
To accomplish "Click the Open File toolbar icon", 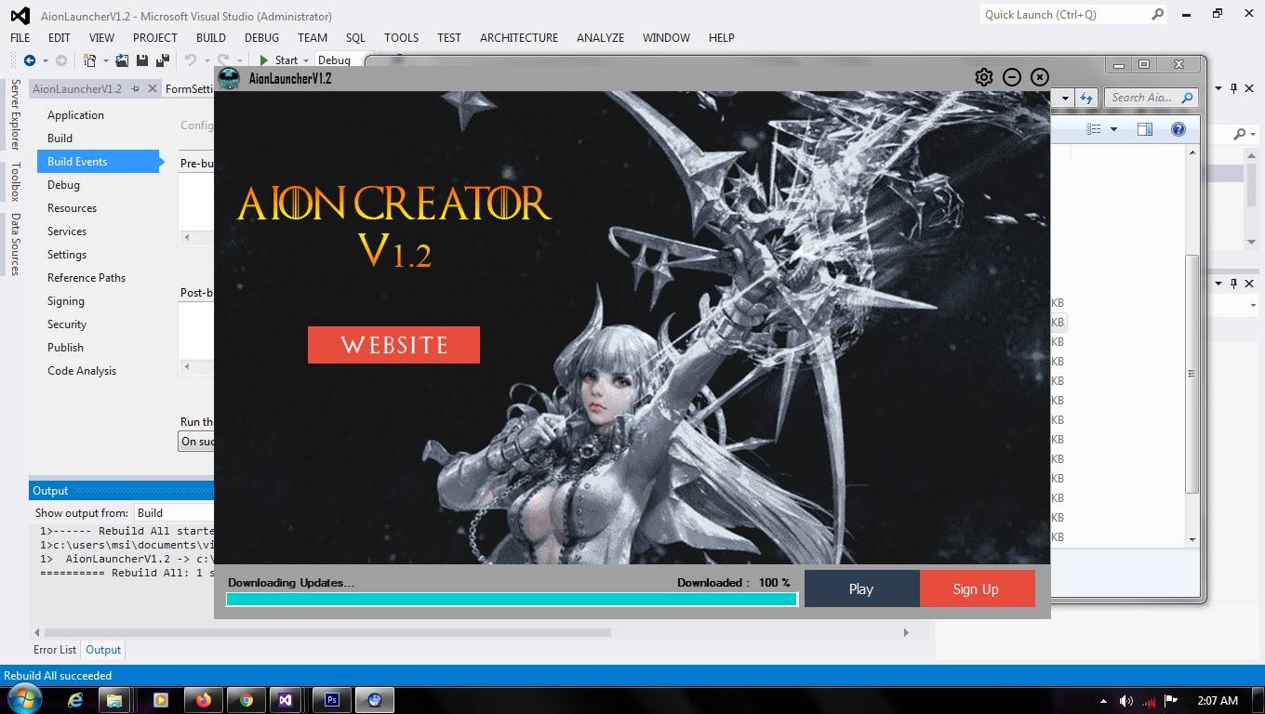I will tap(122, 60).
